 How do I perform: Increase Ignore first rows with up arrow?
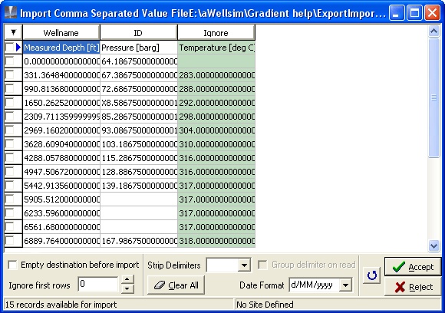127,279
